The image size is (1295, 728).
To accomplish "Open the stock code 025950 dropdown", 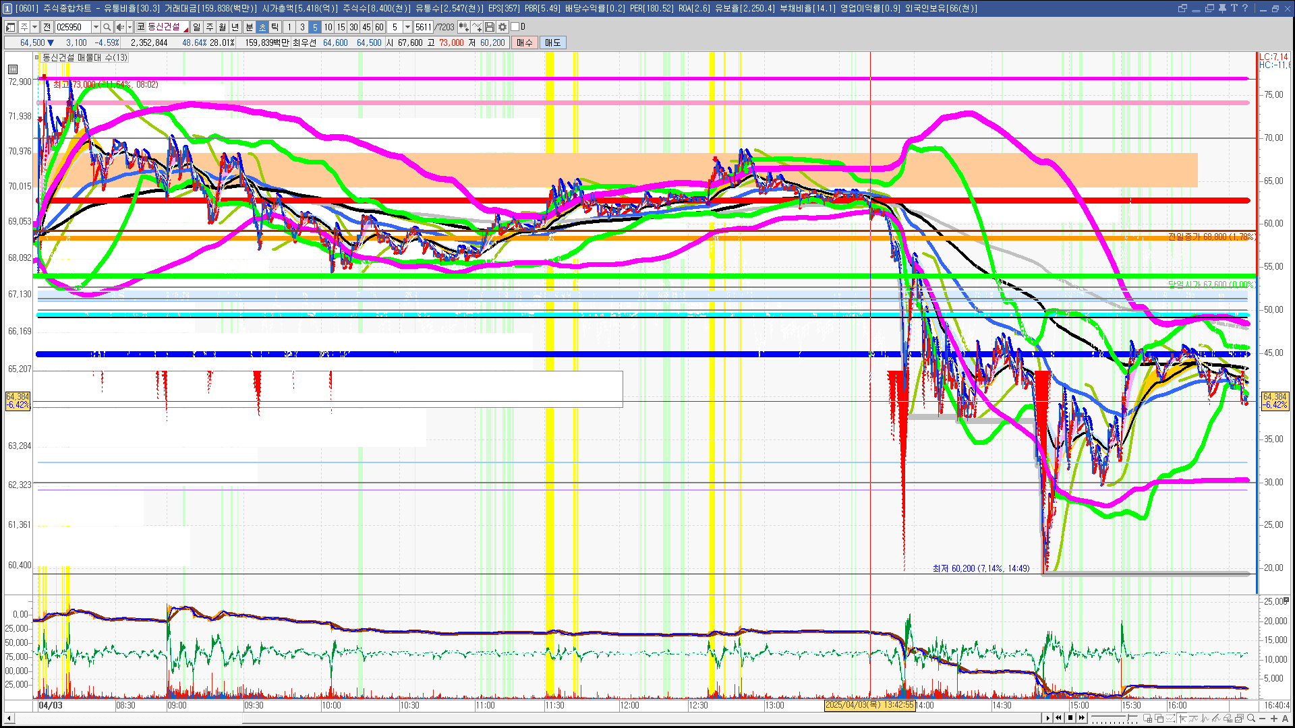I will pyautogui.click(x=96, y=27).
